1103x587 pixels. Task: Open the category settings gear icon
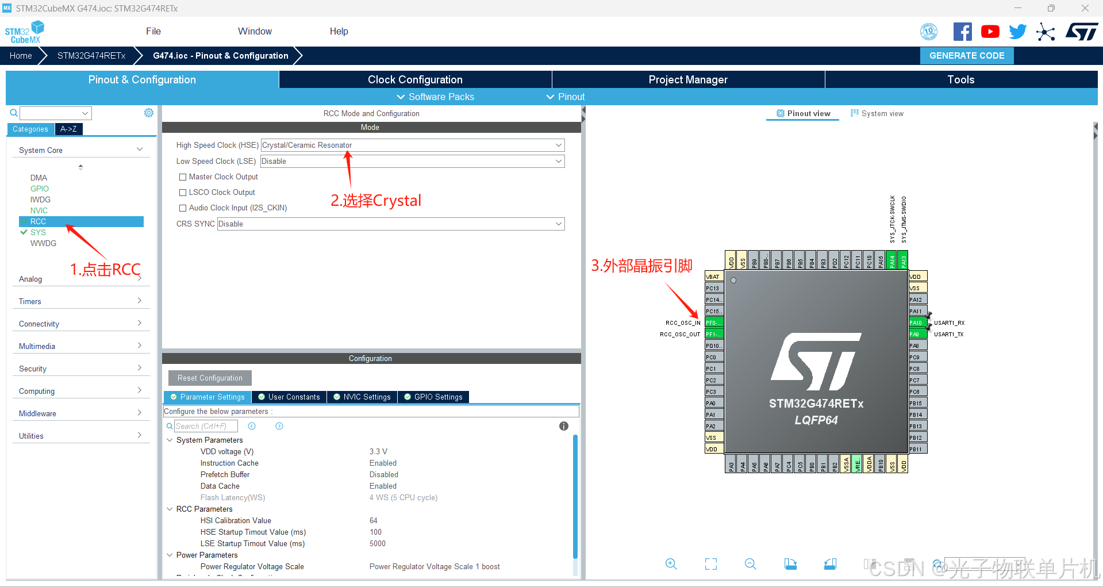[x=149, y=113]
